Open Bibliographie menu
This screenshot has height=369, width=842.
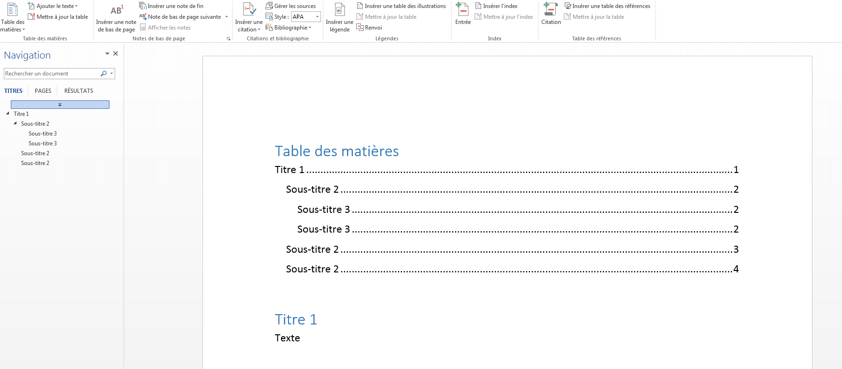coord(288,28)
